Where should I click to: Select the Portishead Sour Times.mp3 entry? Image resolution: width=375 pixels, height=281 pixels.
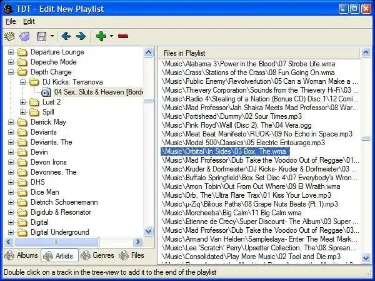point(232,116)
